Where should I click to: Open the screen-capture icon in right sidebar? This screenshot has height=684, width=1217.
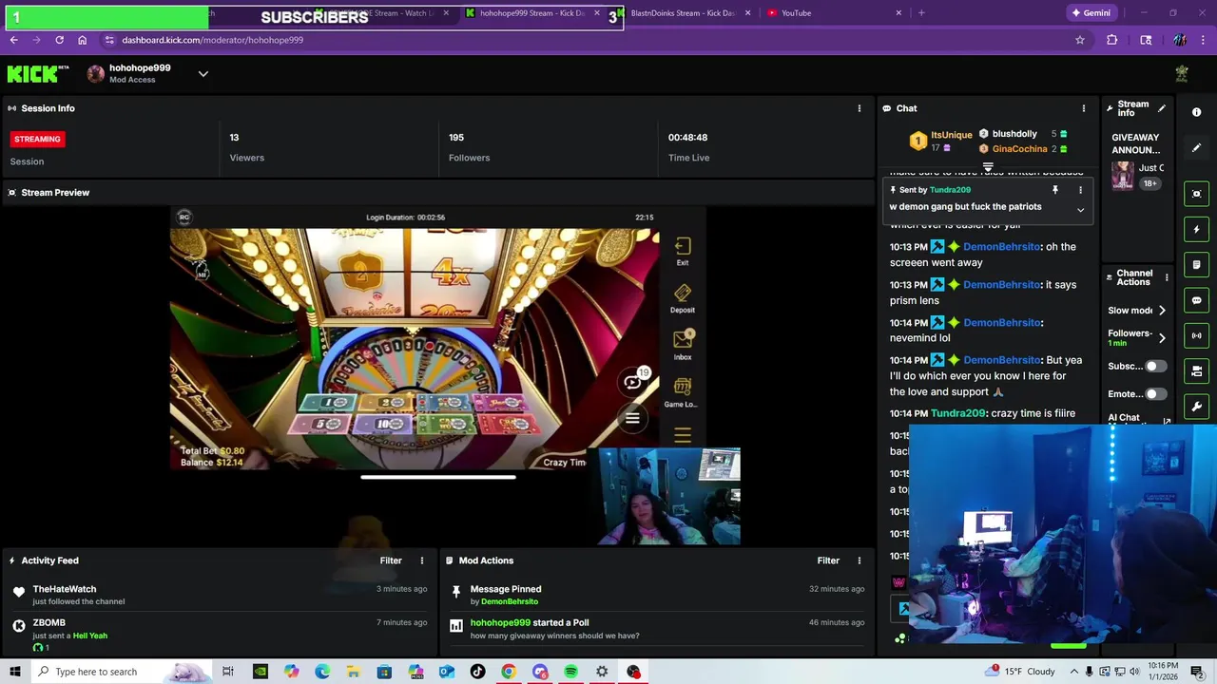[1196, 194]
